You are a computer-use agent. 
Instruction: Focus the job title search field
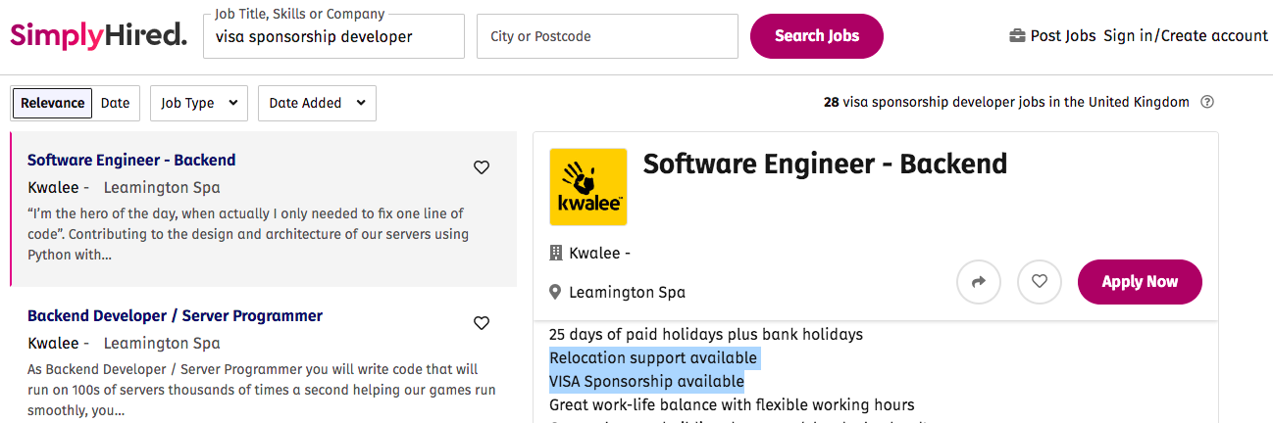tap(333, 37)
